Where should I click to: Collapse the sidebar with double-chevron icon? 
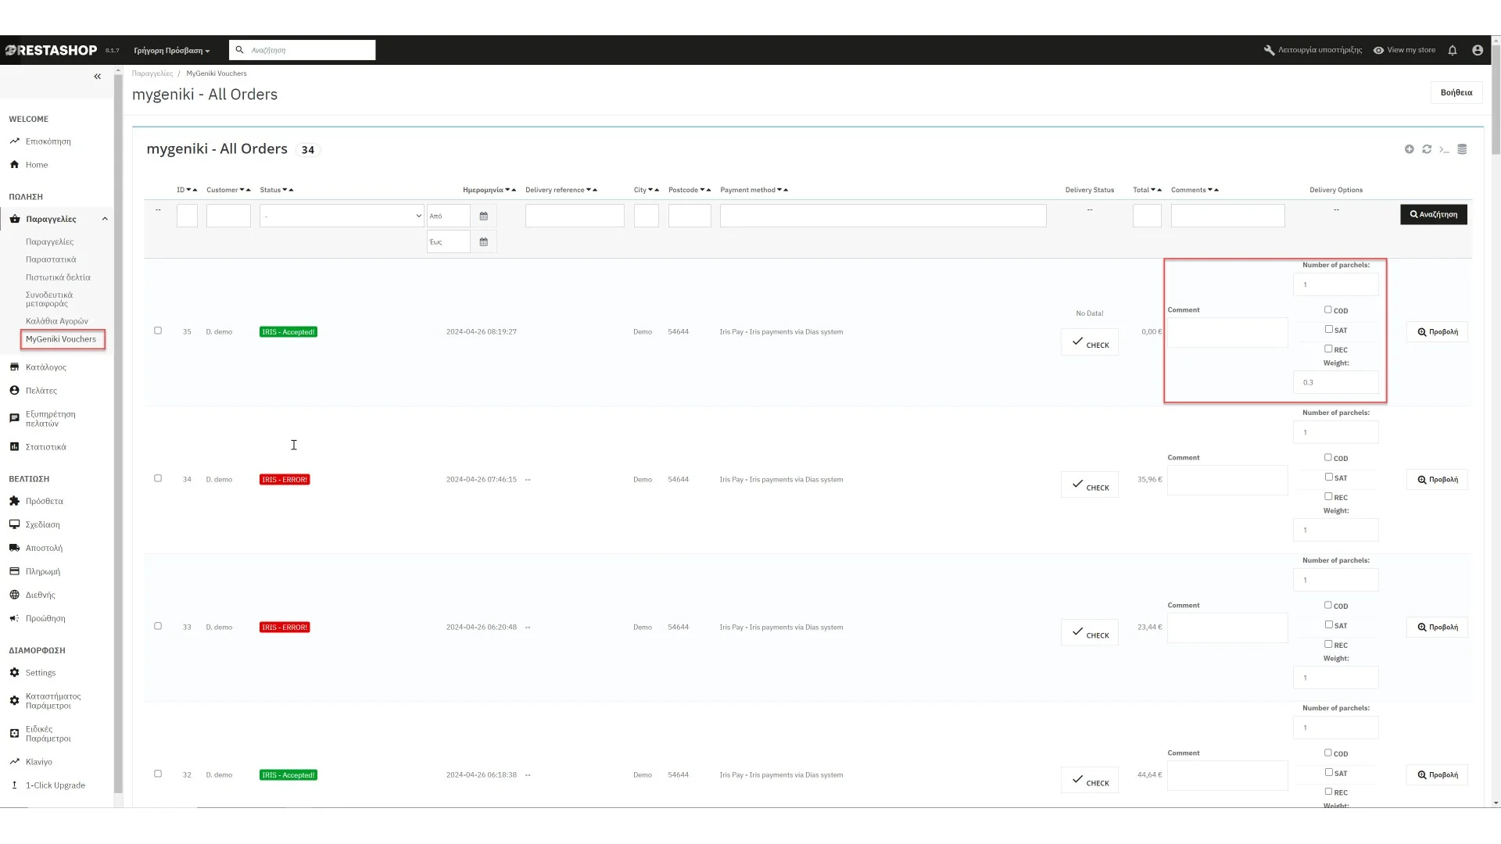click(x=97, y=77)
